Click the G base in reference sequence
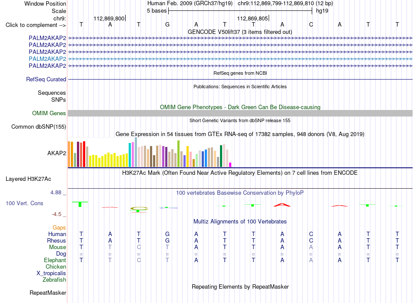 pyautogui.click(x=167, y=24)
